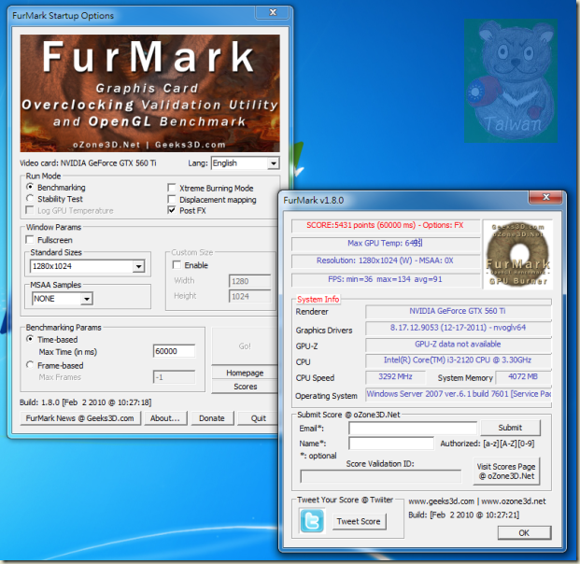
Task: Click the Quit button
Action: pos(258,418)
